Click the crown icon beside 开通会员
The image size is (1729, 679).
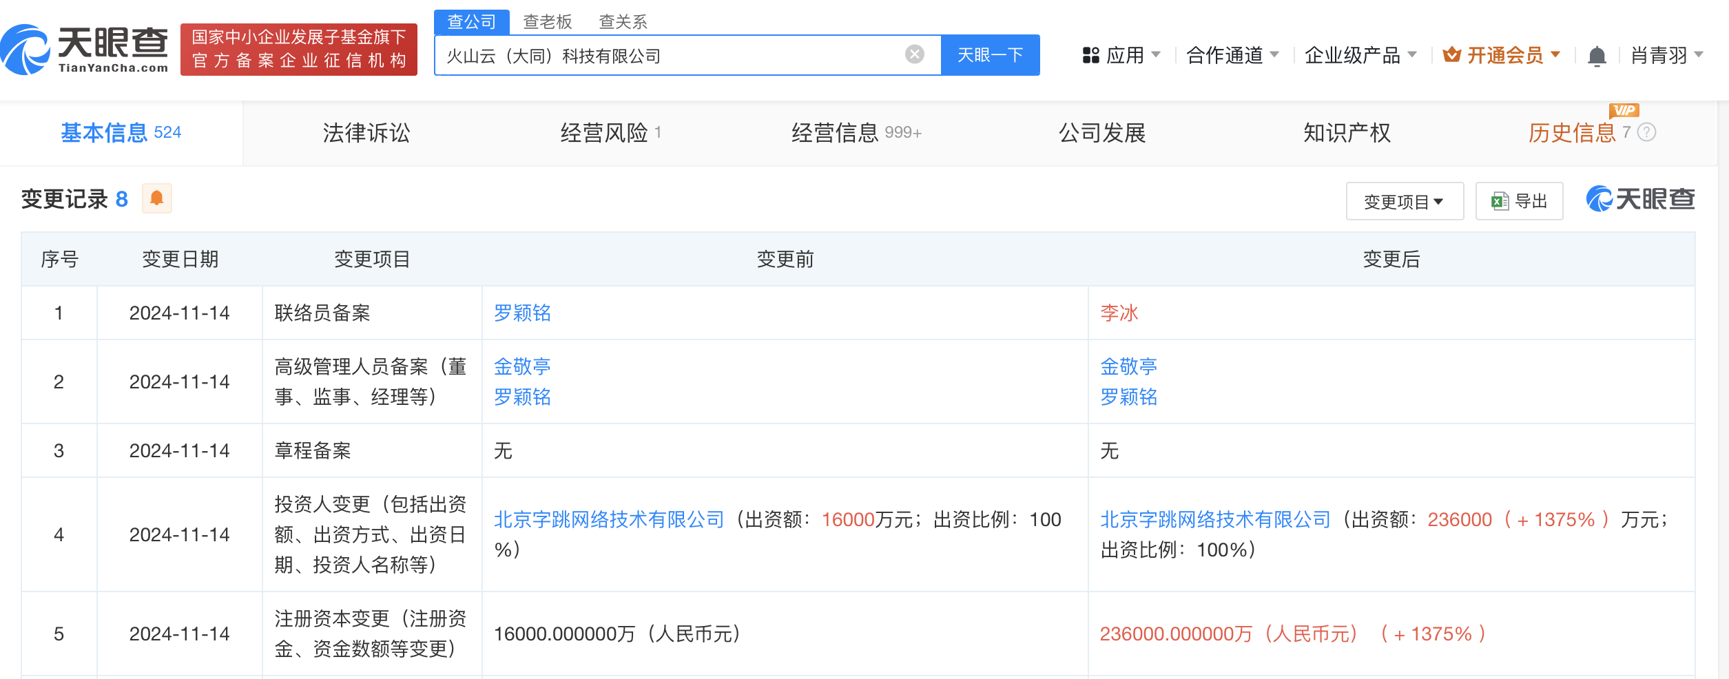coord(1451,55)
